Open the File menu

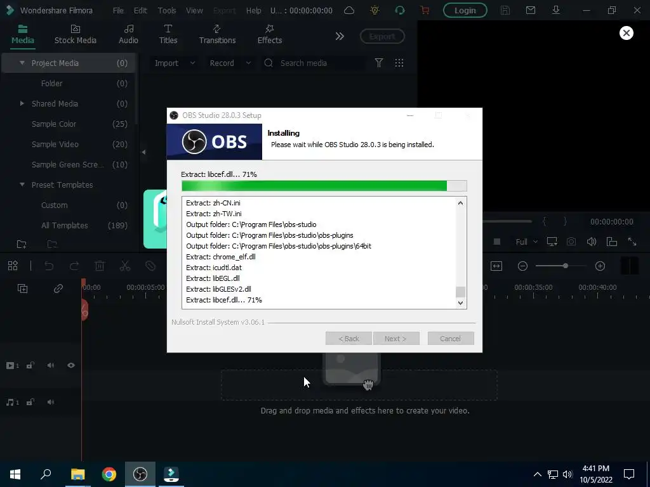pyautogui.click(x=118, y=10)
